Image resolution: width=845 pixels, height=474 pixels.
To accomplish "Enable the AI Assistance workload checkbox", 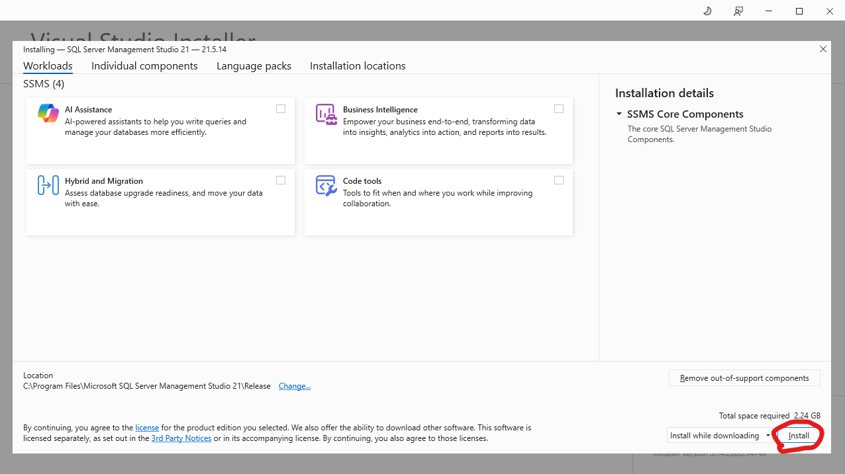I will (x=281, y=109).
